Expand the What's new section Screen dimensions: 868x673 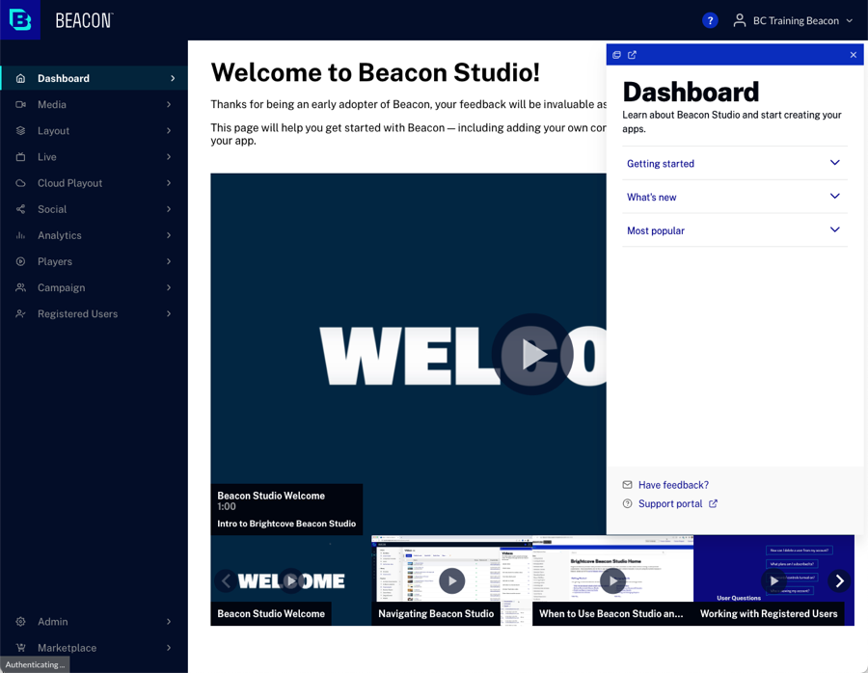735,197
